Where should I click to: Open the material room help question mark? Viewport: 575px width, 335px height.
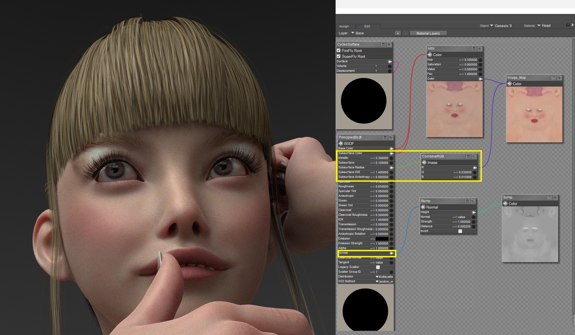[x=568, y=25]
